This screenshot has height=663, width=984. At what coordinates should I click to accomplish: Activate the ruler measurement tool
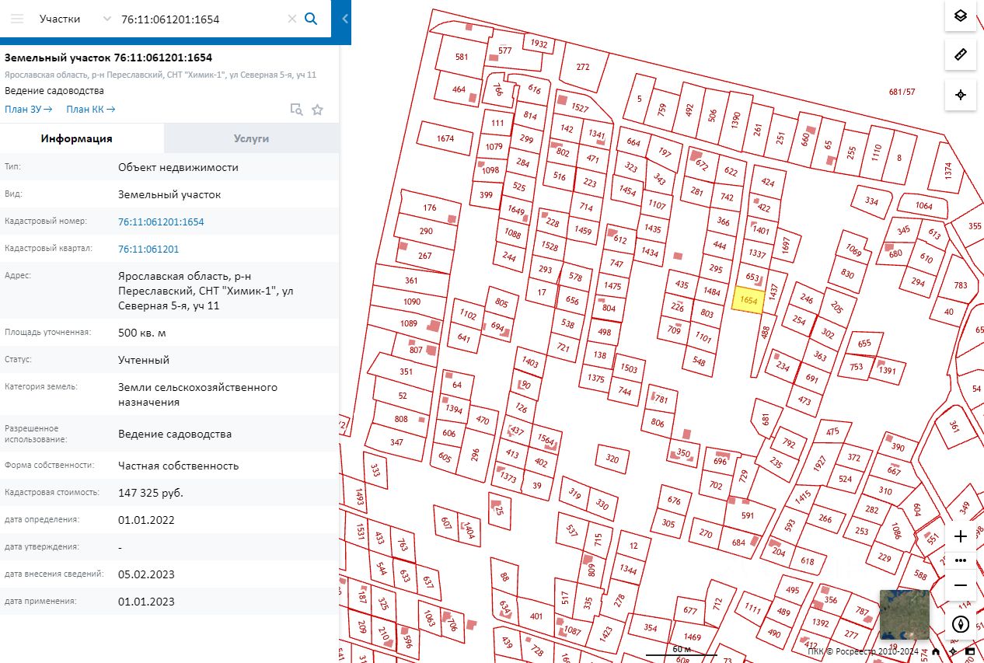click(961, 54)
